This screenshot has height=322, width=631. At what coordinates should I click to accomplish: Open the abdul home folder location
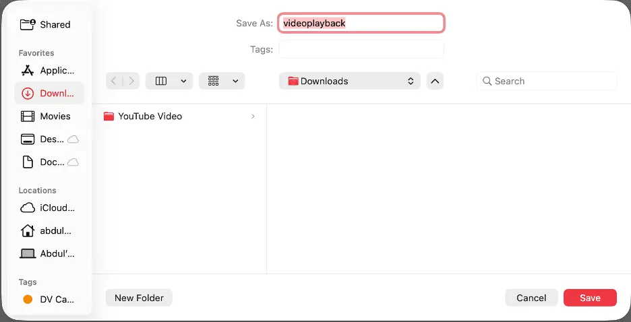coord(49,231)
